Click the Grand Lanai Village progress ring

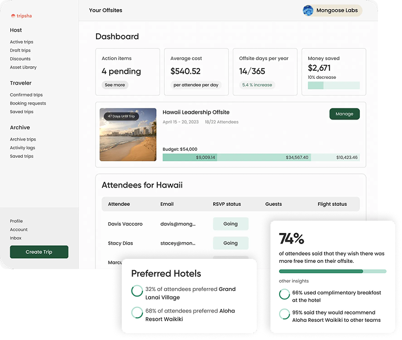click(x=137, y=291)
